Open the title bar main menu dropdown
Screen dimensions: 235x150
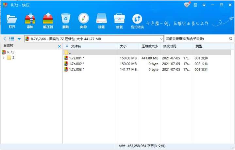[x=204, y=5]
